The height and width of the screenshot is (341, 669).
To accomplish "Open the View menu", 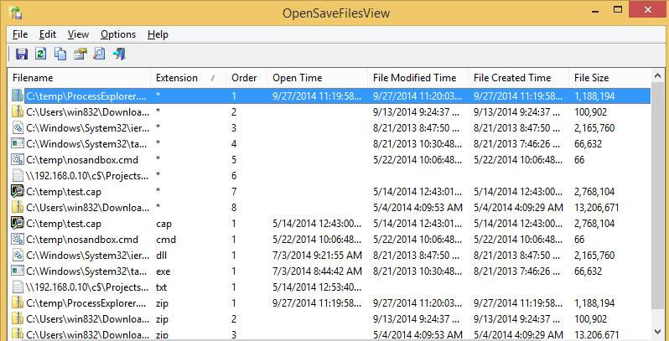I will pos(78,34).
